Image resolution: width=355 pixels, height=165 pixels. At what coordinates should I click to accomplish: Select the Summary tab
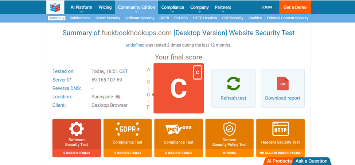click(56, 18)
